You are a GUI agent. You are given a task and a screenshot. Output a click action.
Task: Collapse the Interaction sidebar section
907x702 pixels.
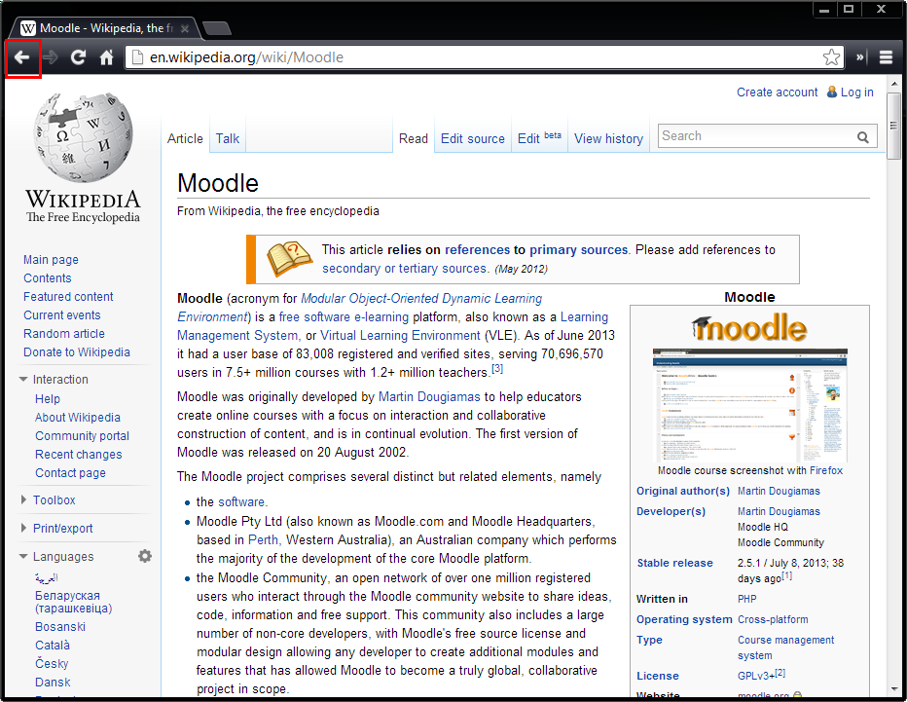[x=23, y=379]
